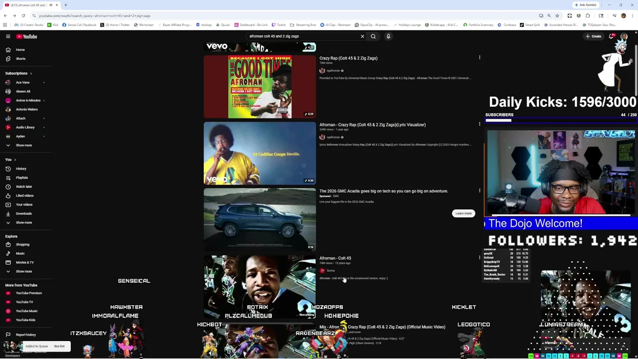Click the browser back arrow
The width and height of the screenshot is (638, 359).
click(5, 15)
